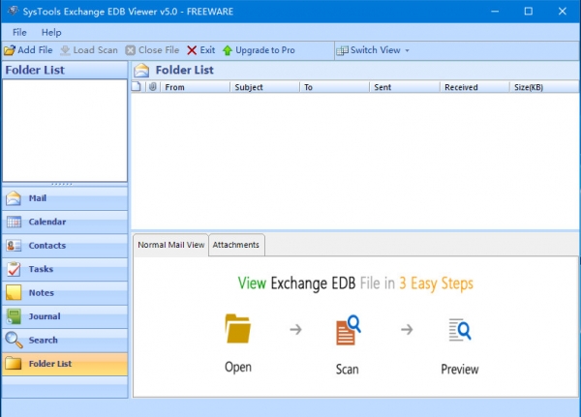
Task: Click the sidebar splitter grip dots
Action: click(x=62, y=184)
